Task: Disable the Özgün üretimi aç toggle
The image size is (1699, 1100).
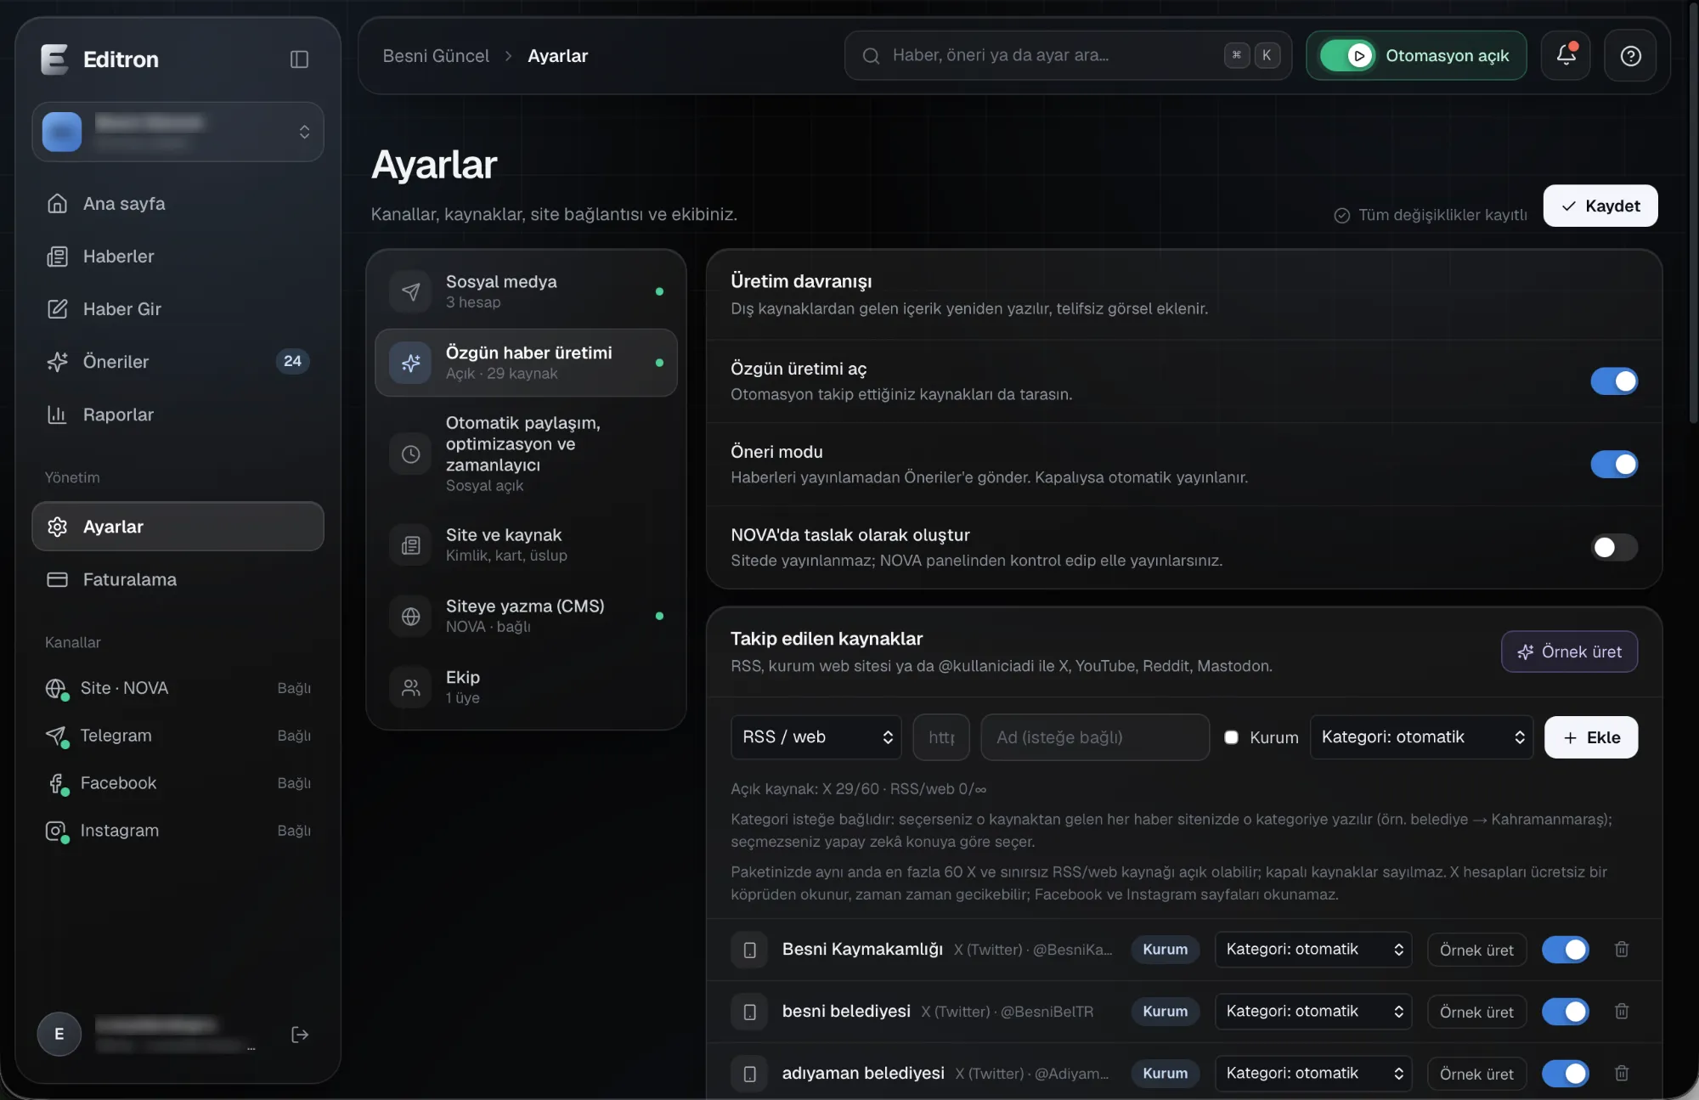Action: click(1614, 381)
